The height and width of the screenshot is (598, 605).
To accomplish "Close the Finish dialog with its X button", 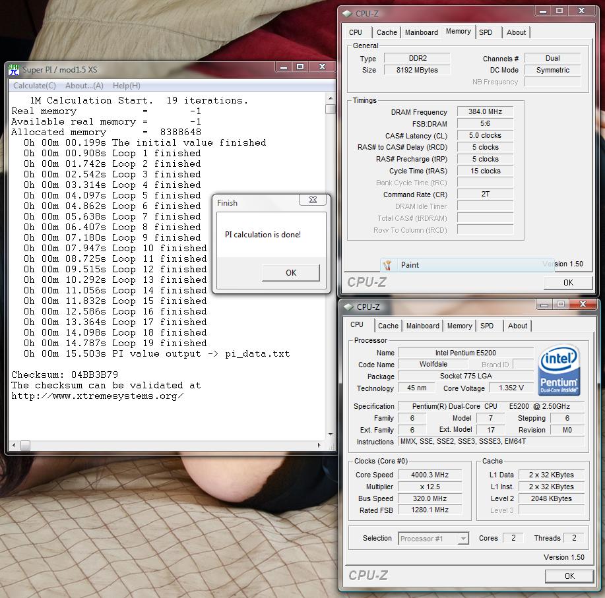I will [313, 200].
